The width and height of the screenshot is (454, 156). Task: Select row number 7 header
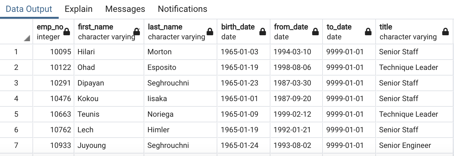pos(16,145)
